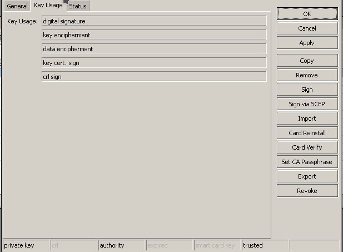Screen dimensions: 343x252
Task: Select the Key Usage tab
Action: tap(48, 5)
